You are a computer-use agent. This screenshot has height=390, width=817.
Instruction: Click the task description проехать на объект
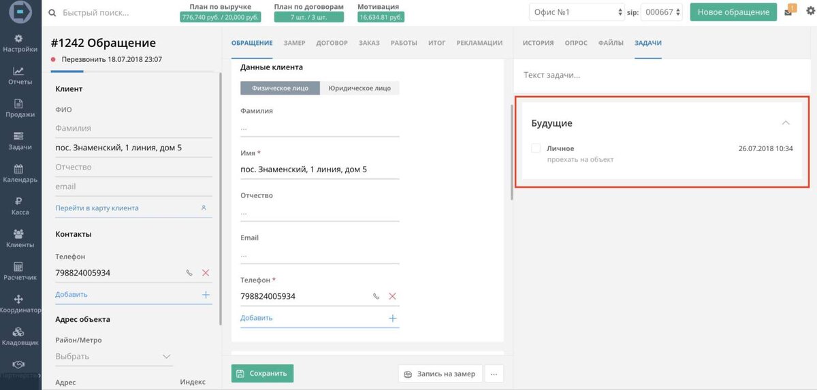click(580, 160)
